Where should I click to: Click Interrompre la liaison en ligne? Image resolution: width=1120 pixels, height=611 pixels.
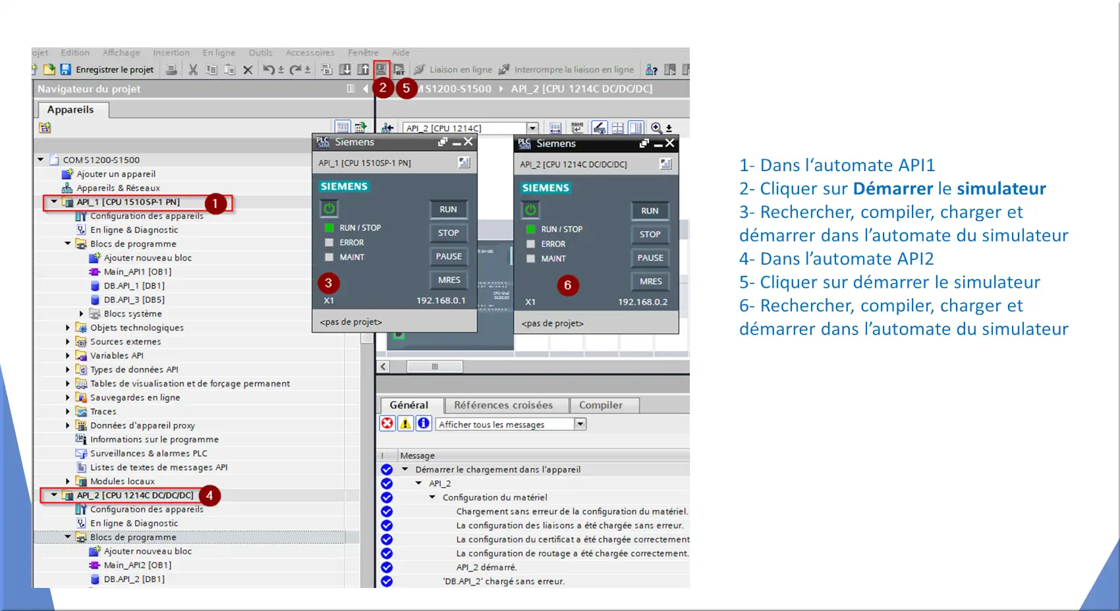coord(567,69)
